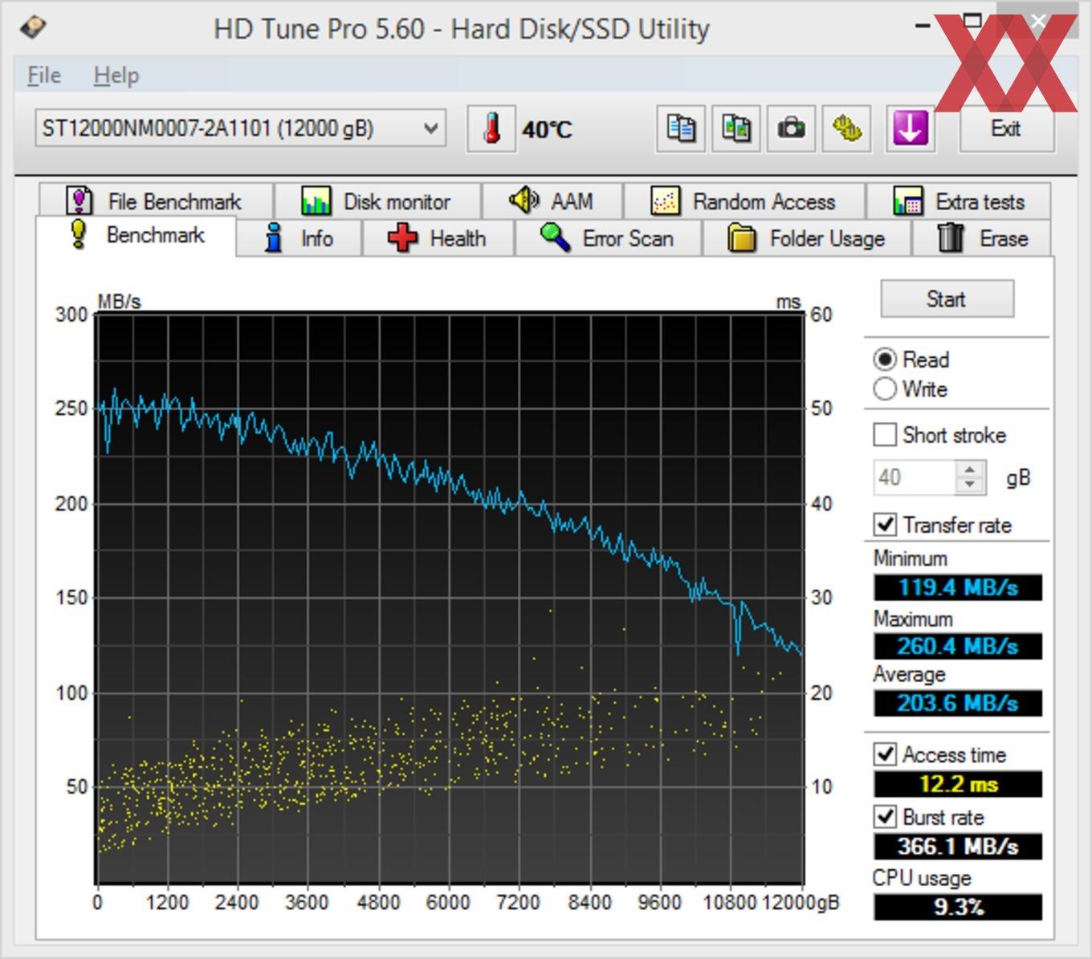Viewport: 1092px width, 959px height.
Task: Switch to the Erase tab
Action: 983,238
